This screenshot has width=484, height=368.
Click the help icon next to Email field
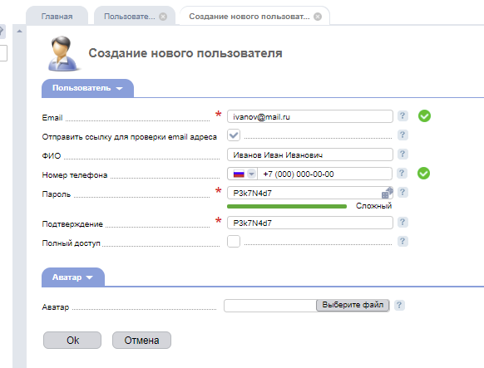coord(403,116)
